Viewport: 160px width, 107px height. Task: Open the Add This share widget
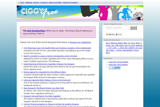pyautogui.click(x=114, y=35)
